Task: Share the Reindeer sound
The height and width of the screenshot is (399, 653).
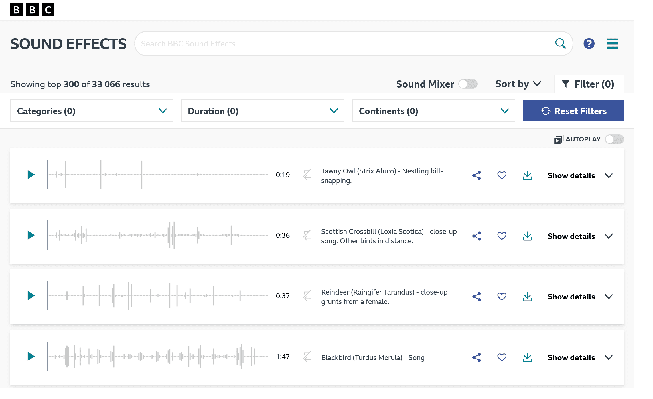Action: (x=477, y=297)
